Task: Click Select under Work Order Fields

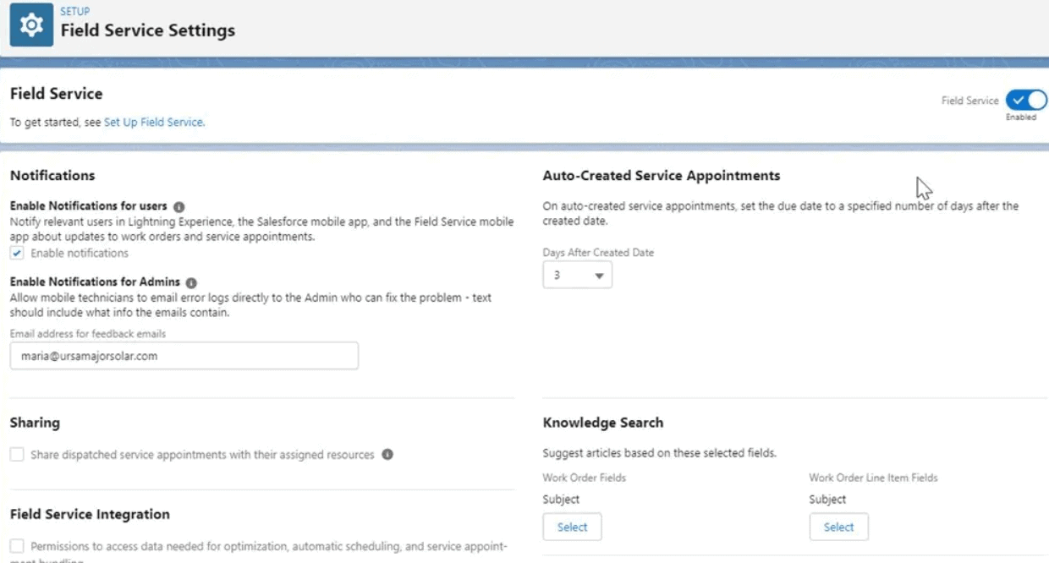Action: (572, 527)
